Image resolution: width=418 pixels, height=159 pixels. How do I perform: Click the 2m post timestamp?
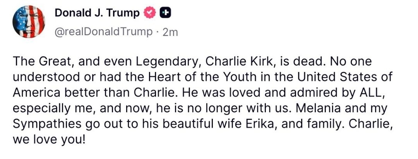171,32
